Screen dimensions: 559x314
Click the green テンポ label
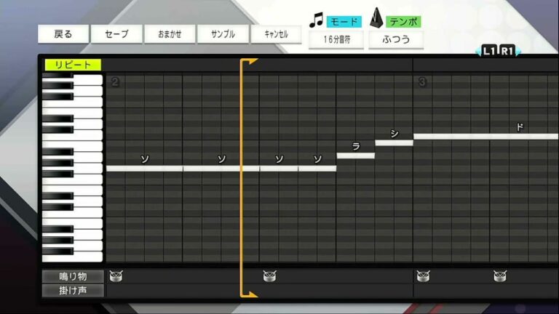click(404, 21)
